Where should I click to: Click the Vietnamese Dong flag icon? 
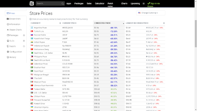pyautogui.click(x=32, y=49)
